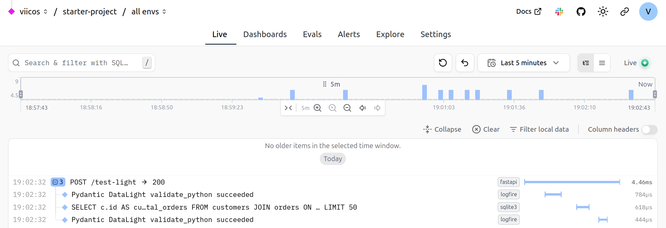Click the logfire tag on the 784µs row
Viewport: 666px width, 228px height.
pyautogui.click(x=508, y=195)
